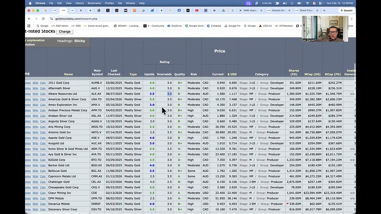
Task: Sort by the Last Checked column header
Action: click(114, 73)
